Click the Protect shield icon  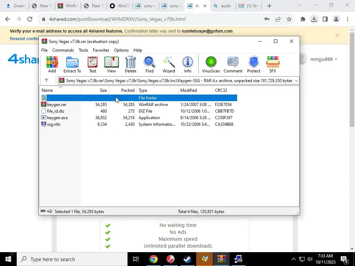pos(253,64)
